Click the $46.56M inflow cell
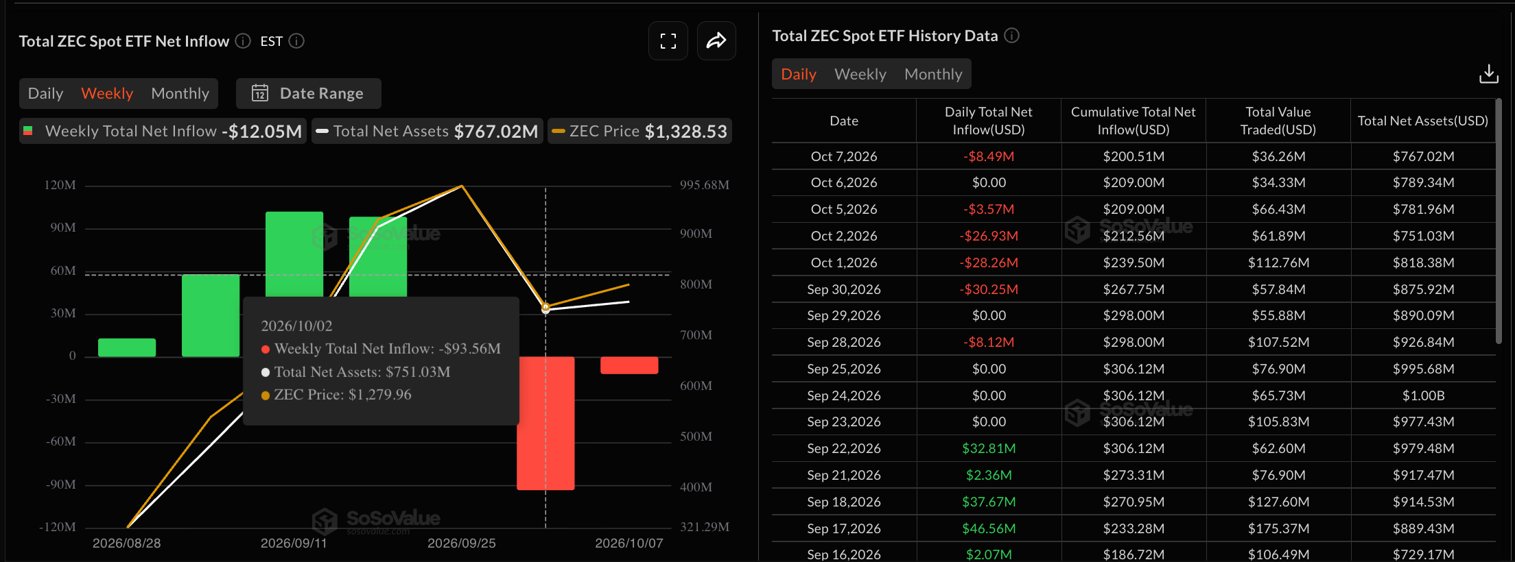The image size is (1515, 562). click(x=989, y=528)
